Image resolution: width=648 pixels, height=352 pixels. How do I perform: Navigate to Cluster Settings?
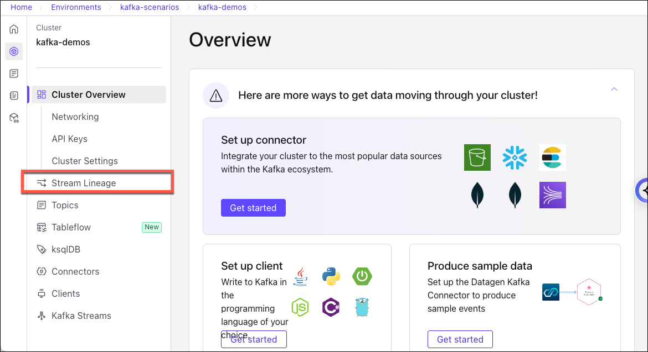click(x=85, y=161)
